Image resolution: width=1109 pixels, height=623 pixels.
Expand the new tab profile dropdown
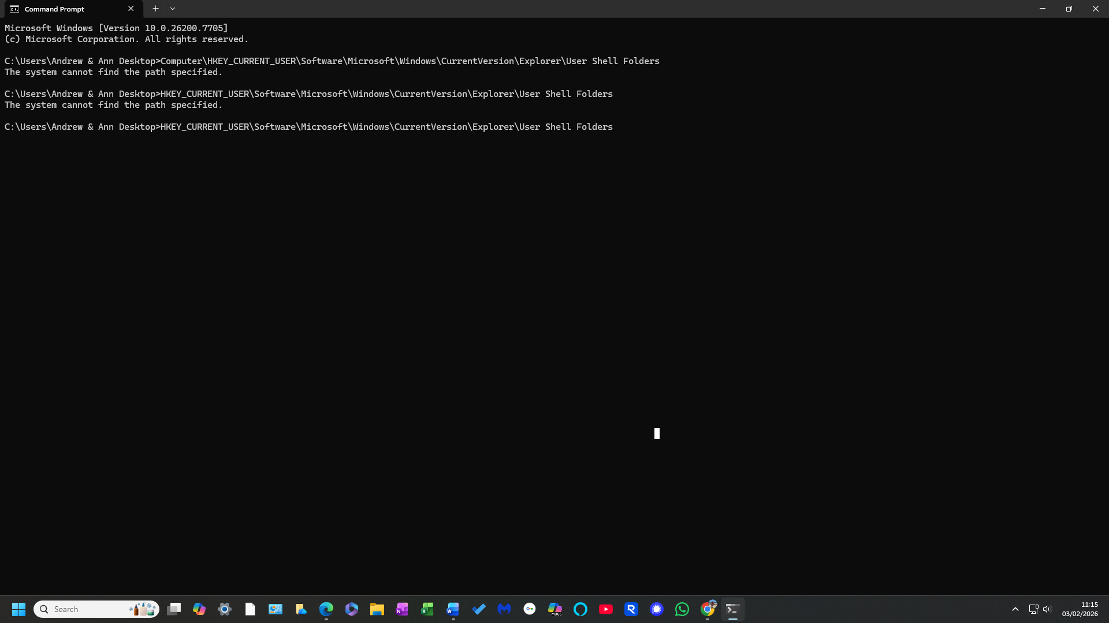[x=173, y=9]
